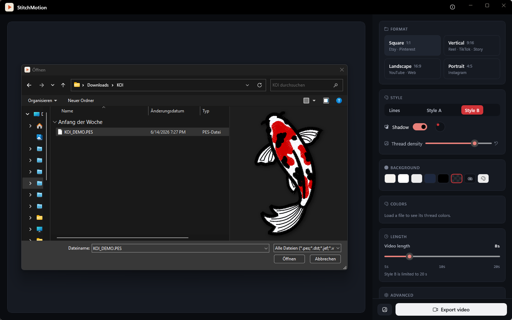The height and width of the screenshot is (320, 512).
Task: Click Neuer Ordner
Action: pyautogui.click(x=81, y=101)
